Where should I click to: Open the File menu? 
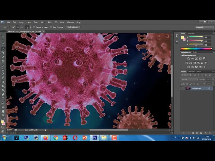[x=9, y=22]
